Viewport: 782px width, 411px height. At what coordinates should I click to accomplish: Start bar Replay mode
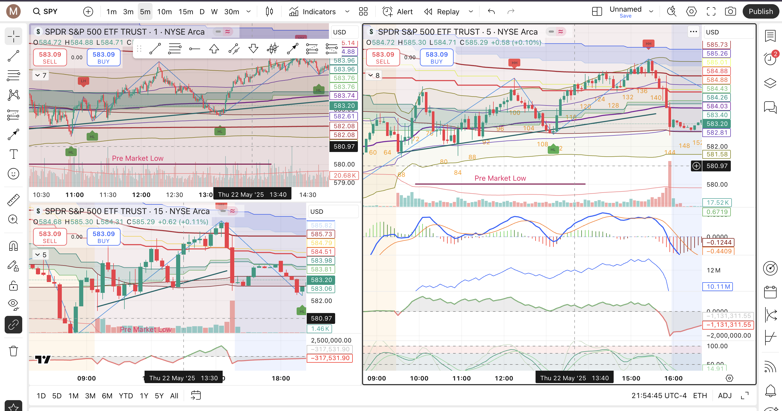(442, 12)
